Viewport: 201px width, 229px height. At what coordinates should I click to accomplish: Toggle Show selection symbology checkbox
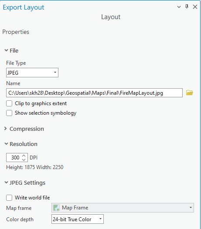point(9,113)
